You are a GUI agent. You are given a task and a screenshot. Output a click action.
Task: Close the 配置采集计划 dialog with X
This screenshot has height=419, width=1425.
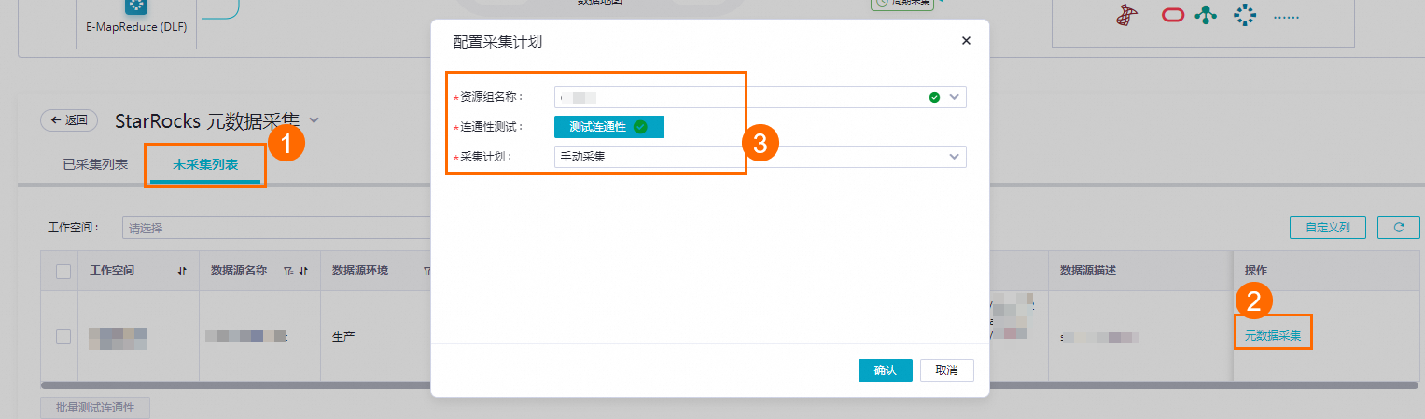coord(966,41)
